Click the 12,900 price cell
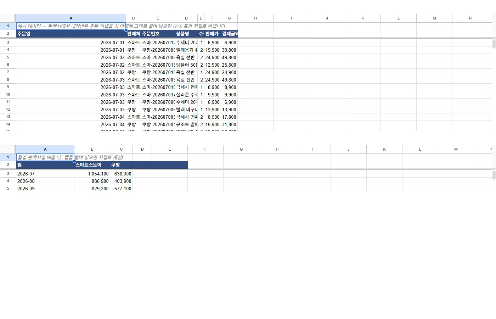The width and height of the screenshot is (496, 319). pos(213,65)
